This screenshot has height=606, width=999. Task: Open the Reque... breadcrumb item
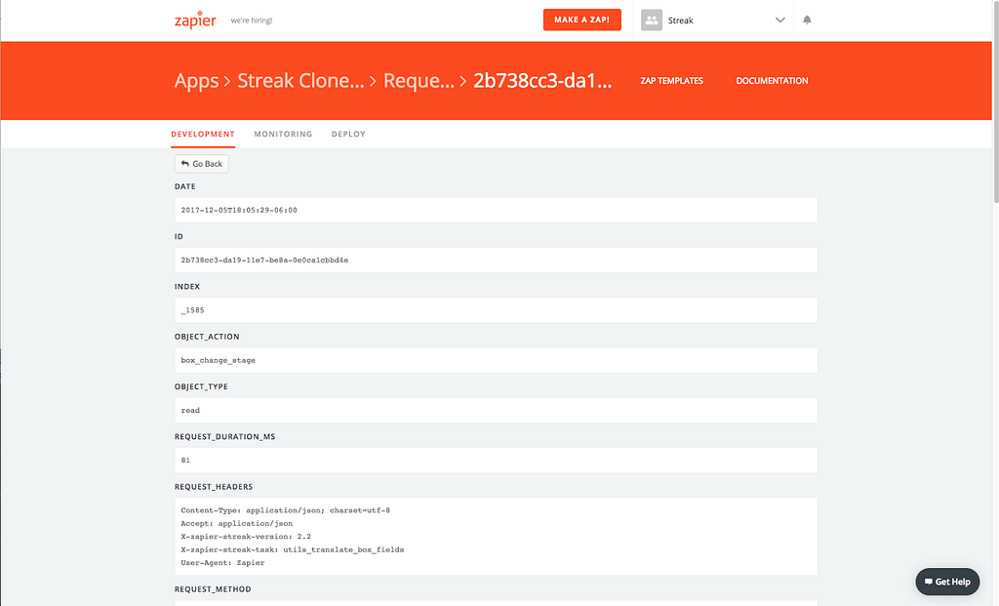[420, 81]
